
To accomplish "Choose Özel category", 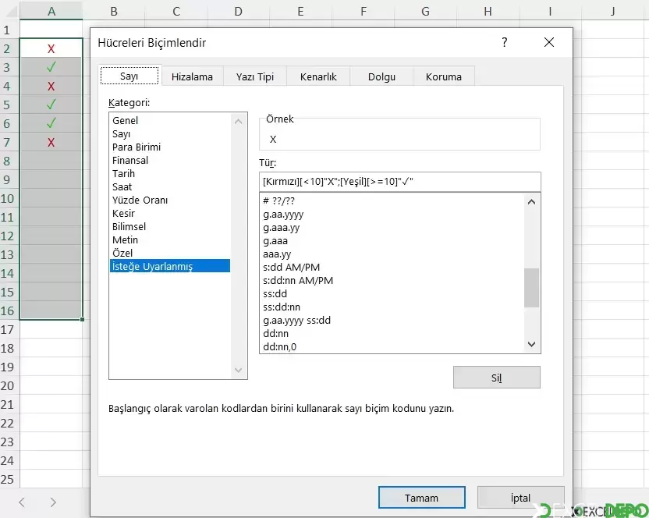I will point(170,253).
